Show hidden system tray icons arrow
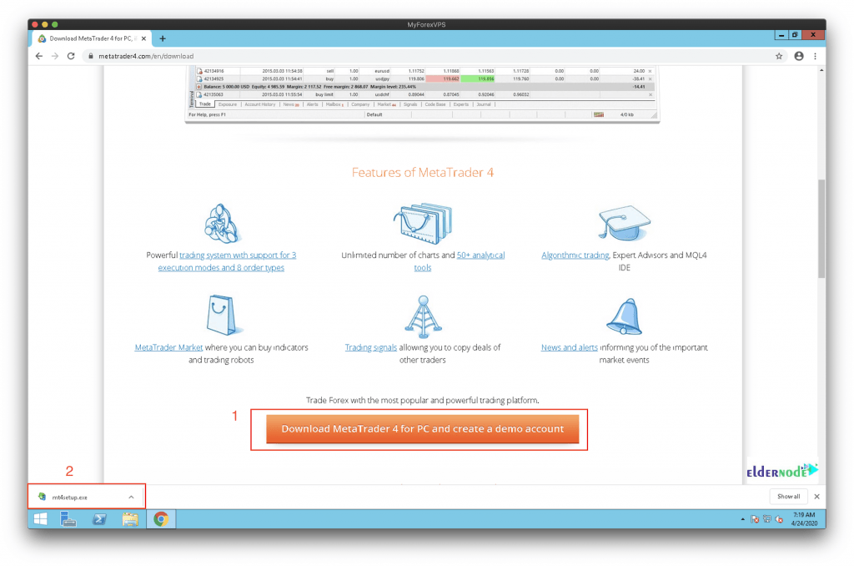The width and height of the screenshot is (854, 566). [743, 519]
